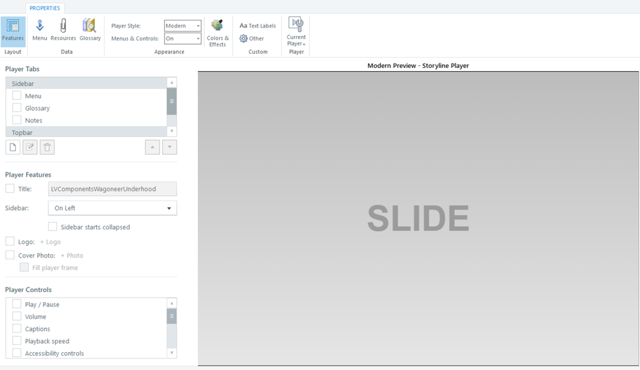
Task: Enable Volume control checkbox
Action: coord(17,316)
